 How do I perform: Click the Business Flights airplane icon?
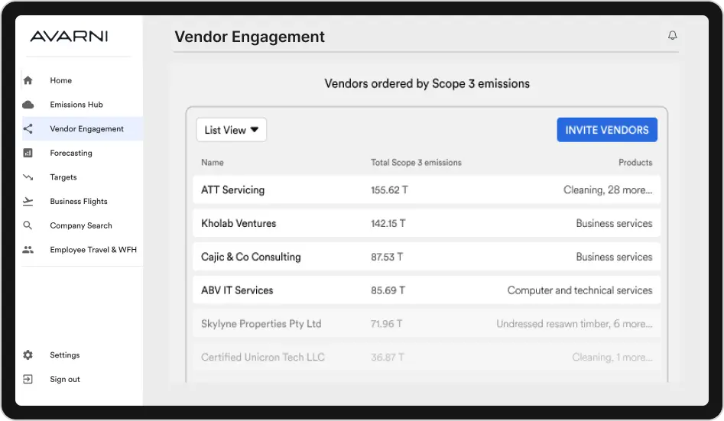click(28, 201)
